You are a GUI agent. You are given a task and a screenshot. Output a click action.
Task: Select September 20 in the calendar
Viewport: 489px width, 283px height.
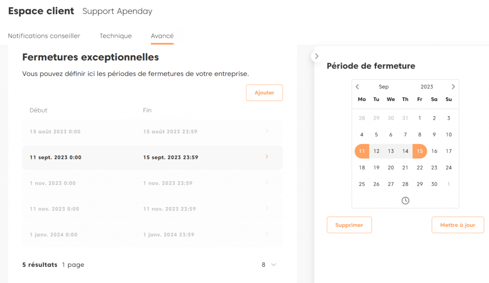point(391,168)
